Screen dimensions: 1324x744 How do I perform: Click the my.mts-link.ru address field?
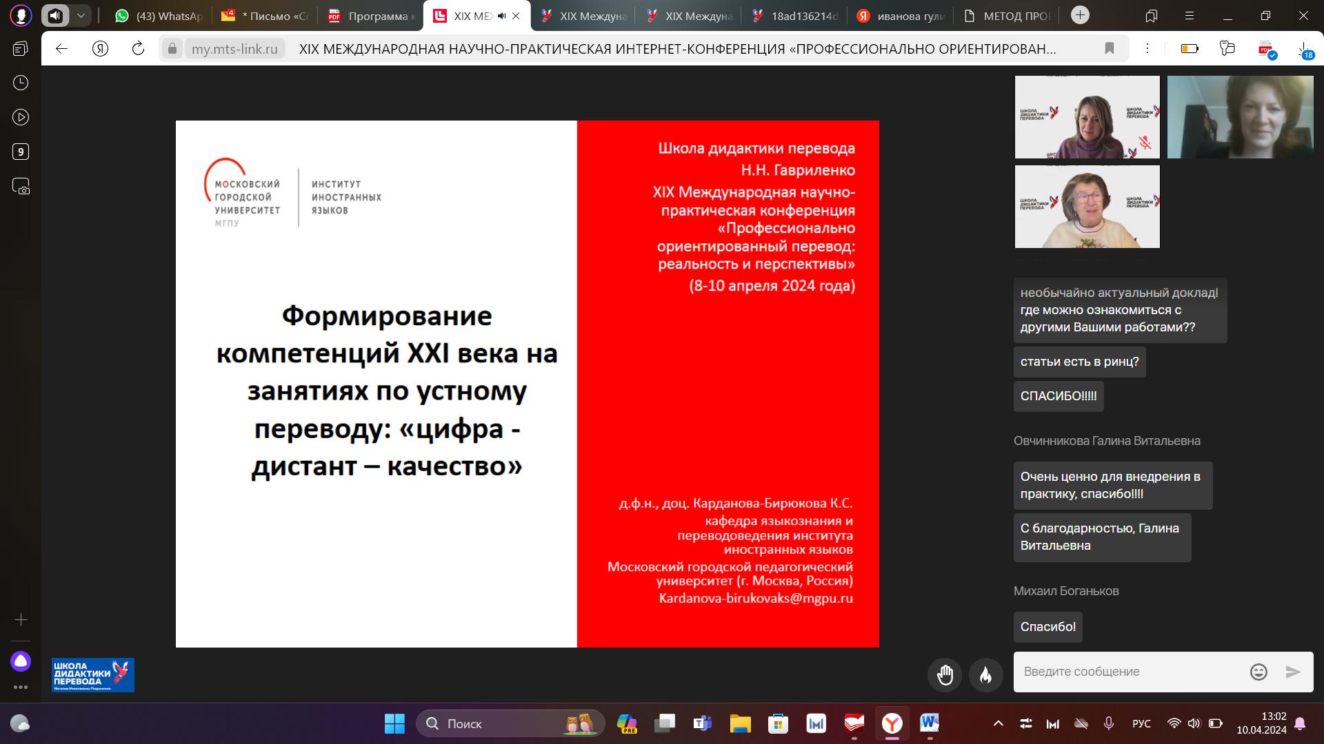(x=234, y=49)
